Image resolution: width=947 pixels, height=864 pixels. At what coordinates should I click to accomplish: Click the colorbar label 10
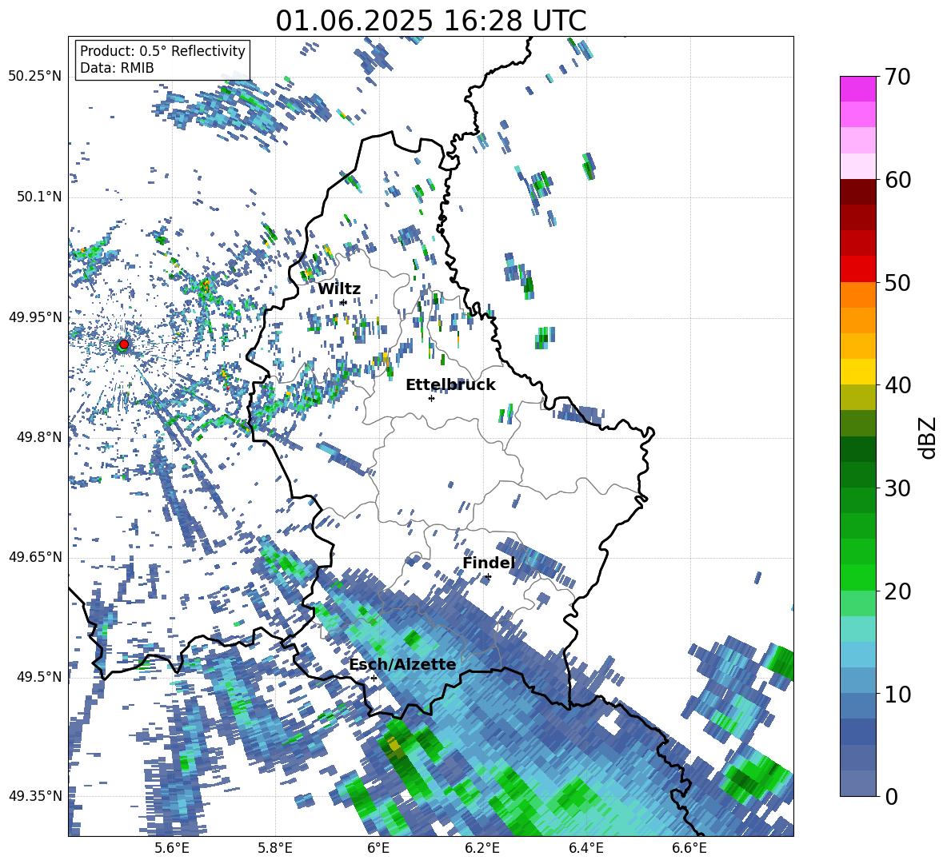tap(897, 694)
